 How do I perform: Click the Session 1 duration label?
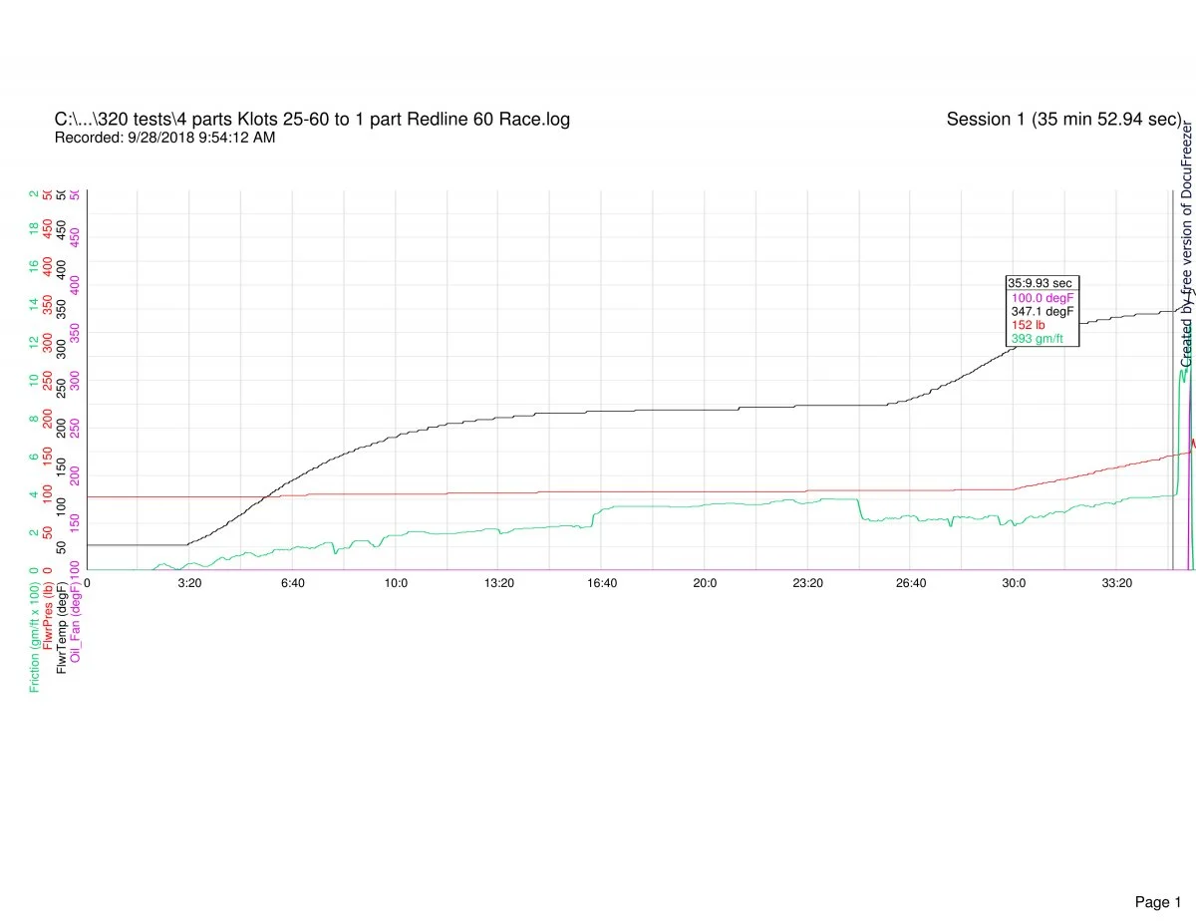[x=1063, y=120]
